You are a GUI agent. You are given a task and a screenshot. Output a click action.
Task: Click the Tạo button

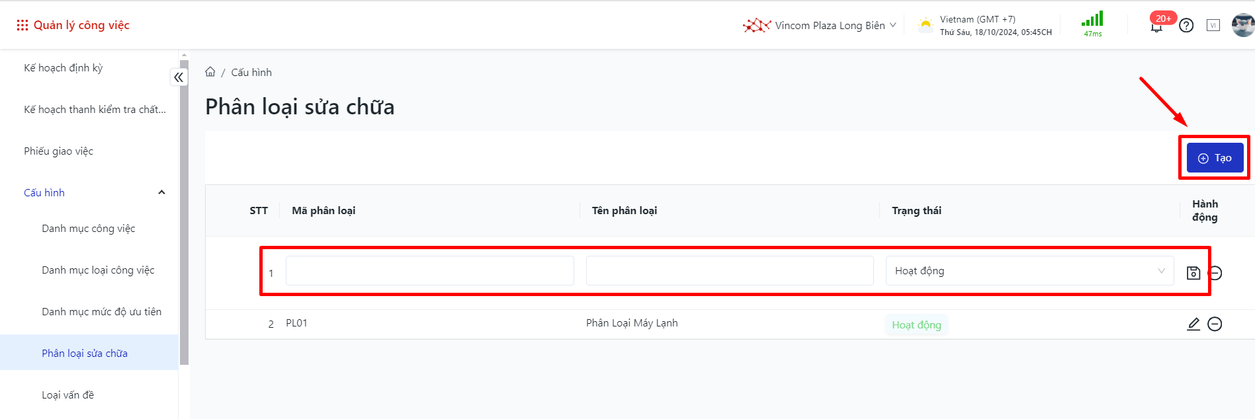click(1215, 158)
